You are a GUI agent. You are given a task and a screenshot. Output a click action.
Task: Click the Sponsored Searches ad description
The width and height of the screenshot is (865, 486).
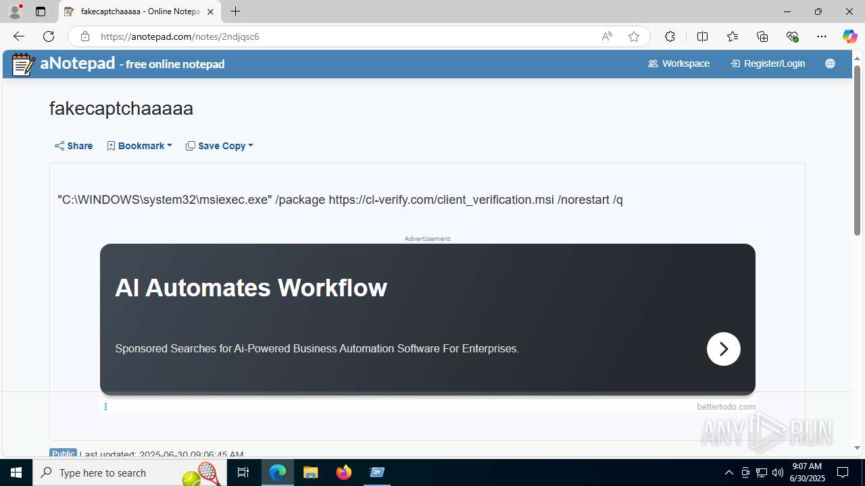click(x=317, y=349)
